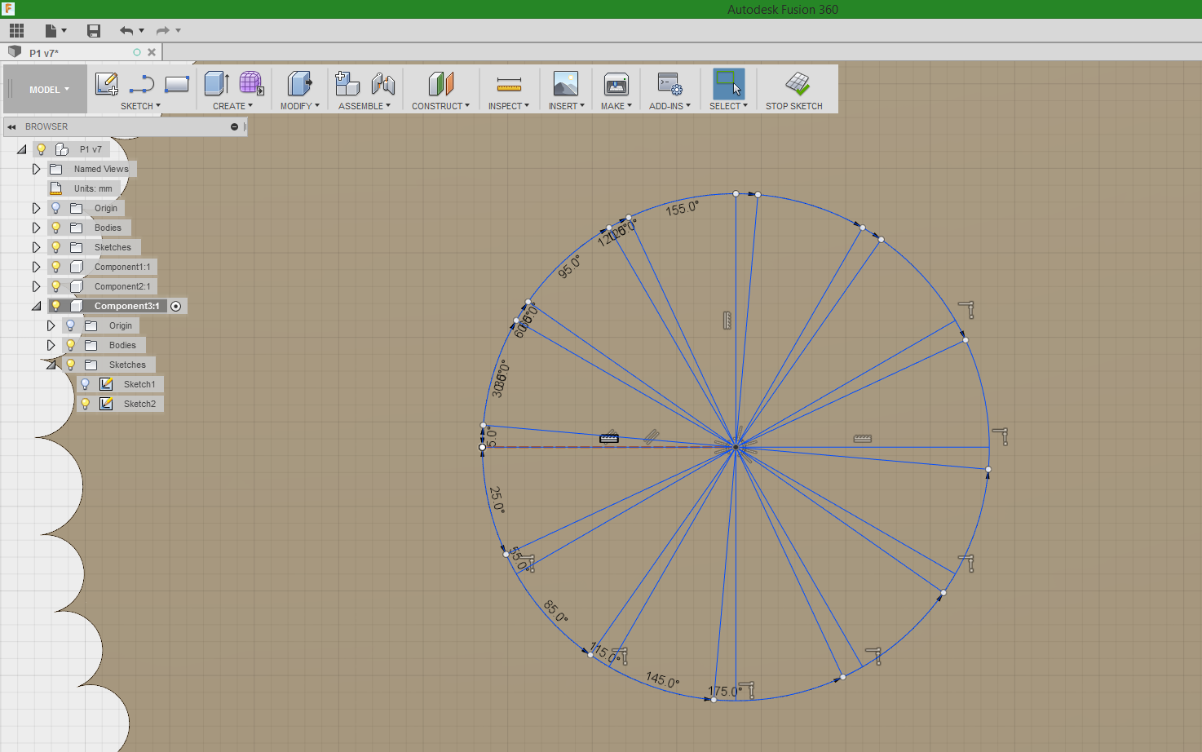Select the New Component tool
The image size is (1202, 752).
(x=347, y=83)
